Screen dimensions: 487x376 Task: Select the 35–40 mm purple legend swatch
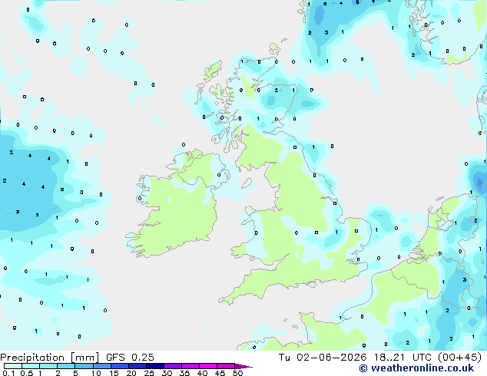tap(190, 366)
